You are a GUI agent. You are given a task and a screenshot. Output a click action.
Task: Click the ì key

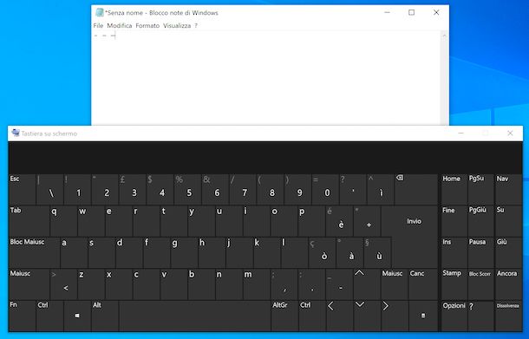tap(381, 189)
